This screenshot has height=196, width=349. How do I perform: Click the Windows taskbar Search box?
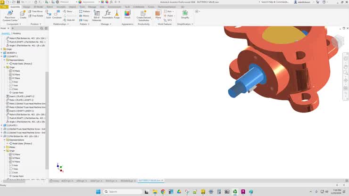(x=123, y=192)
